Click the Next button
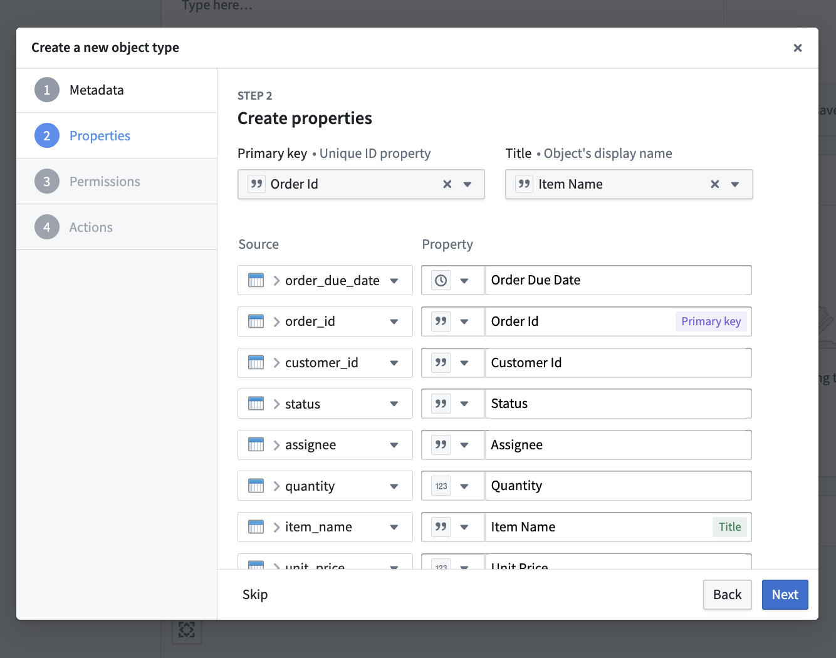The width and height of the screenshot is (836, 658). (785, 595)
